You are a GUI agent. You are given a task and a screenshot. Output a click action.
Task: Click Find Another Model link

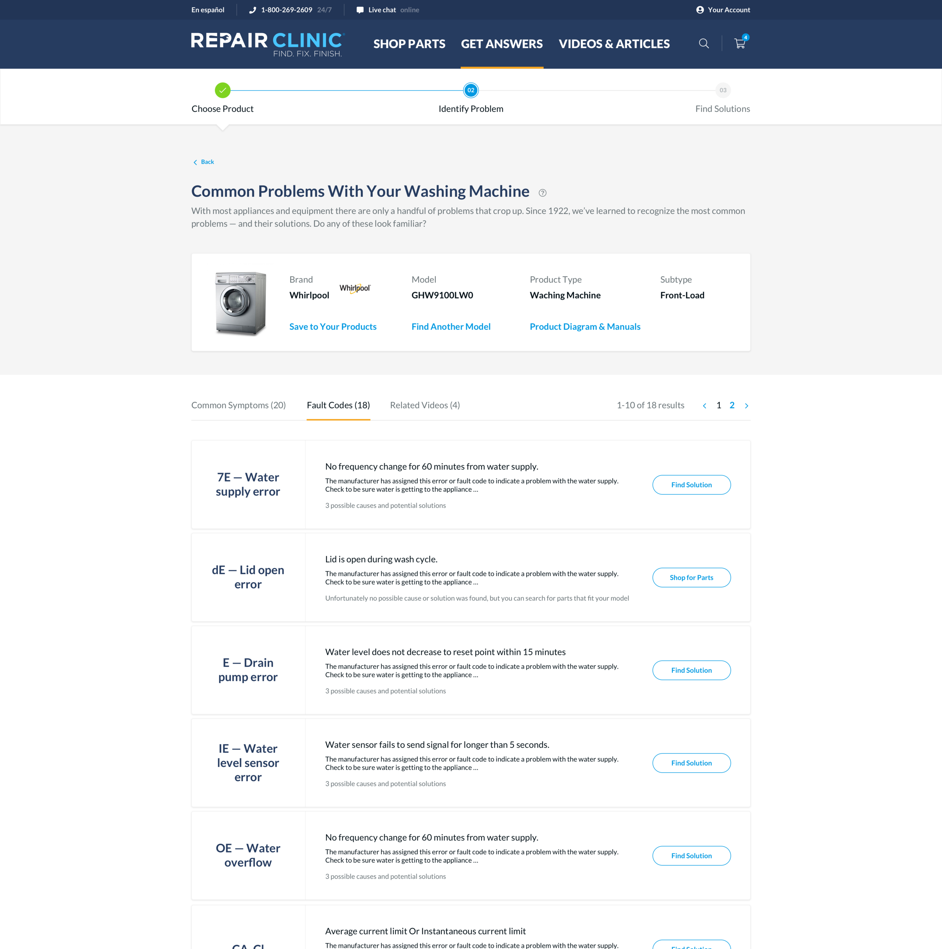point(451,327)
